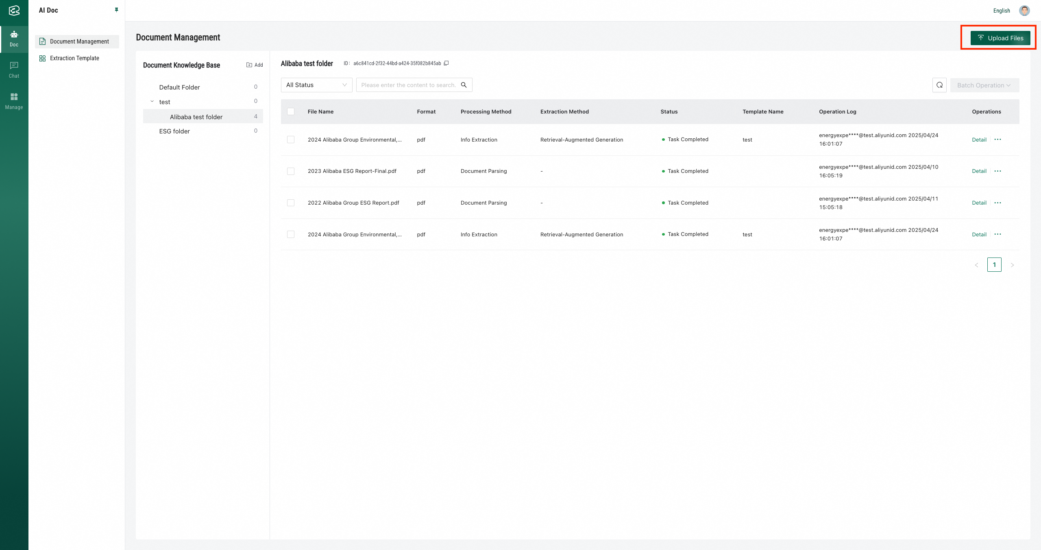Select the 2022 Alibaba Group ESG Report row checkbox
This screenshot has width=1041, height=550.
[291, 203]
